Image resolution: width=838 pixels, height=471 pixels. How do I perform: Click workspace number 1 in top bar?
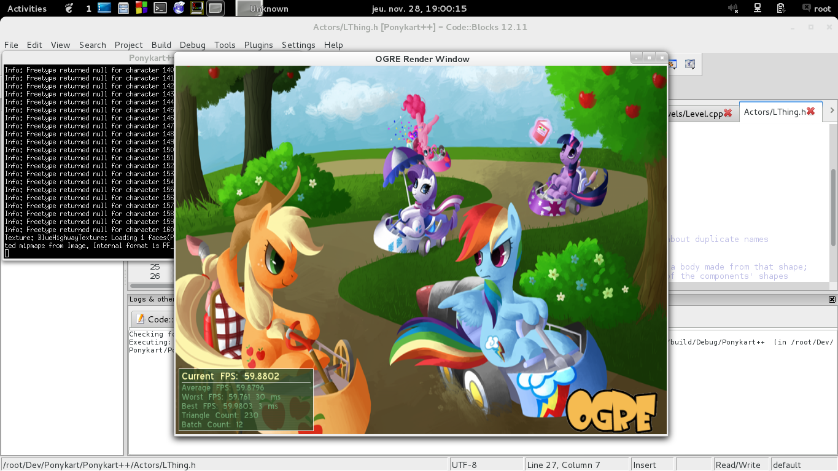[x=88, y=9]
